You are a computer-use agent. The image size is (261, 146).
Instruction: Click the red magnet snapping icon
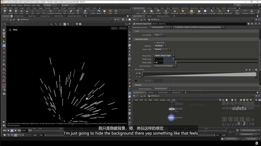[x=4, y=81]
